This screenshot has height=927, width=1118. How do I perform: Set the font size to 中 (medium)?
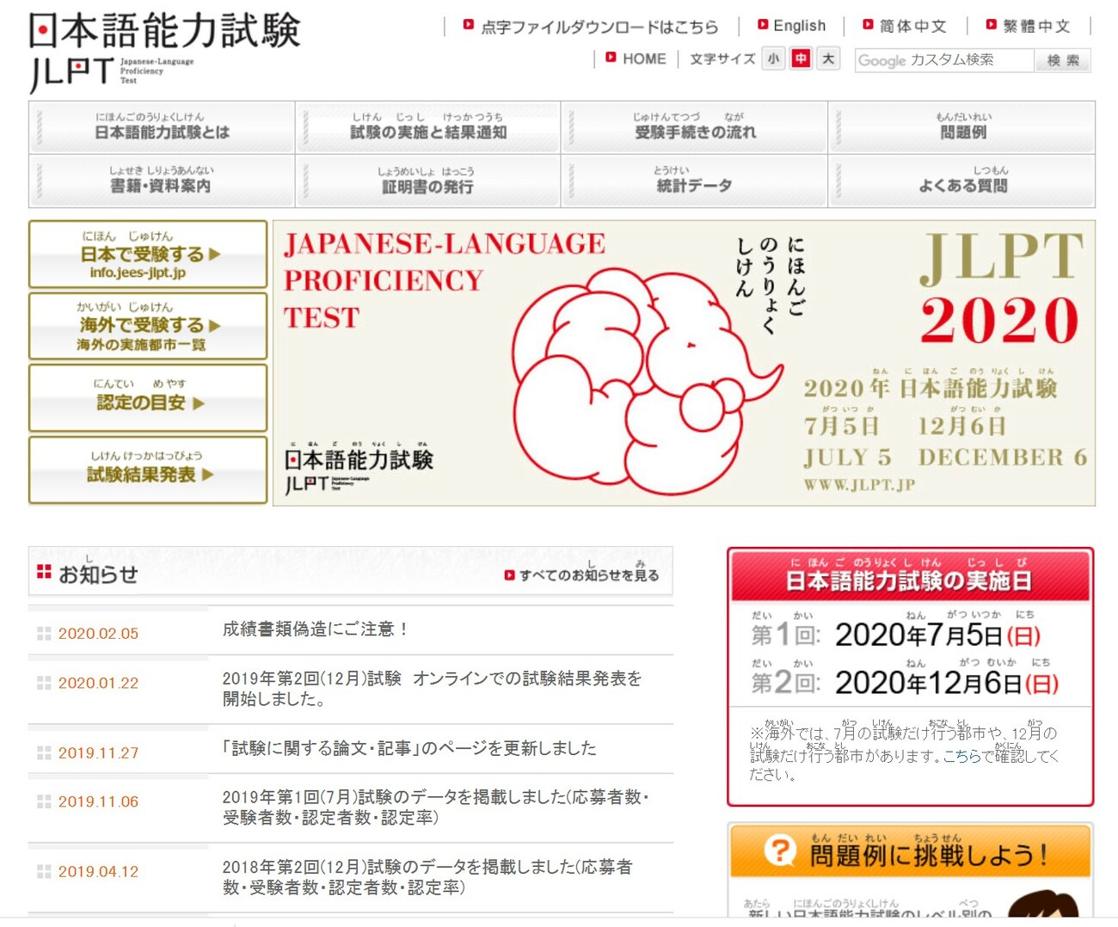click(x=801, y=58)
